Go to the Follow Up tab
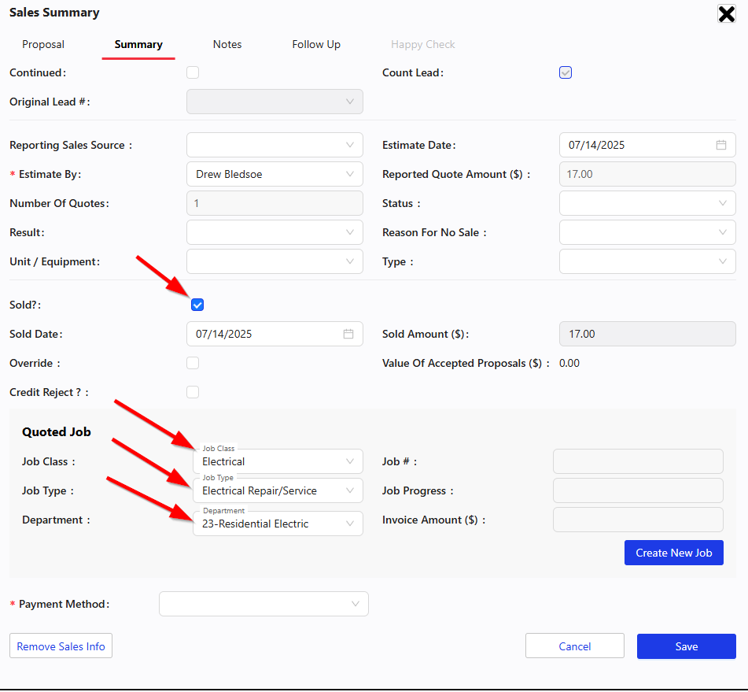 pyautogui.click(x=316, y=44)
